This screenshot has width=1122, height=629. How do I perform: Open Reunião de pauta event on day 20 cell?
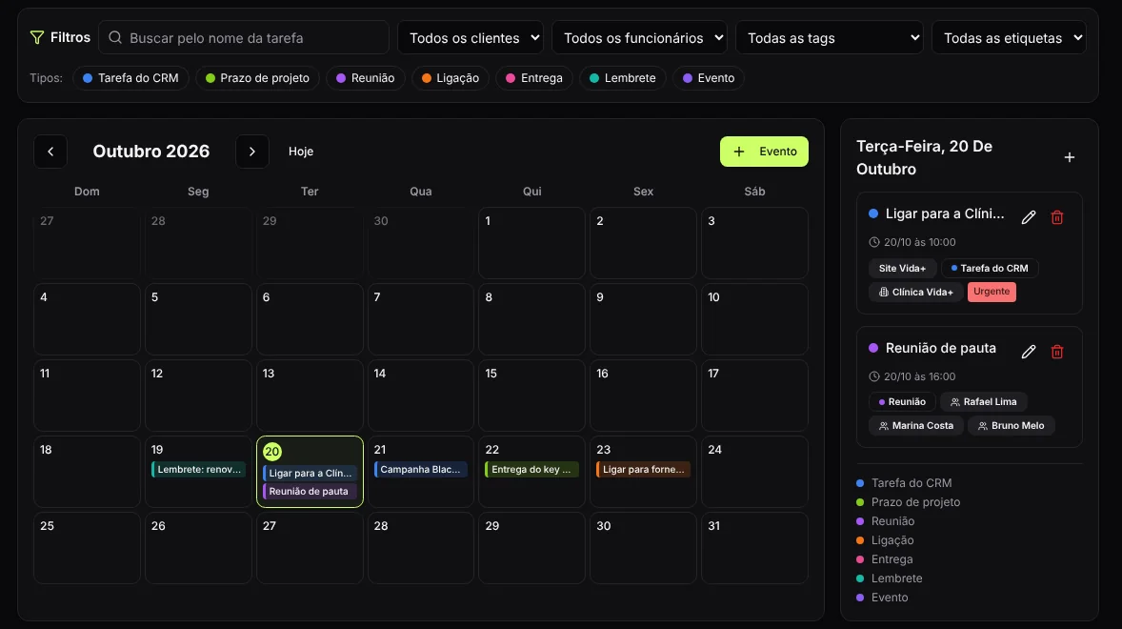(x=310, y=491)
